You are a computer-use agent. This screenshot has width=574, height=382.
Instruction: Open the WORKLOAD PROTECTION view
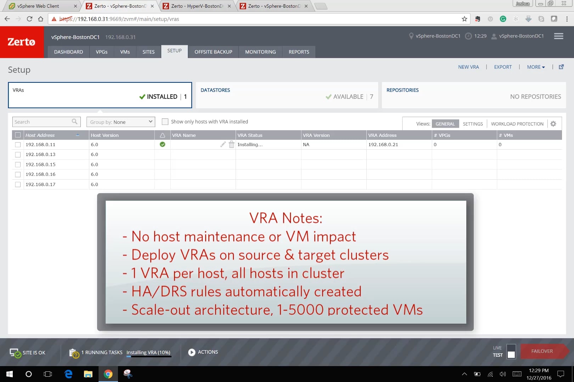pyautogui.click(x=517, y=123)
